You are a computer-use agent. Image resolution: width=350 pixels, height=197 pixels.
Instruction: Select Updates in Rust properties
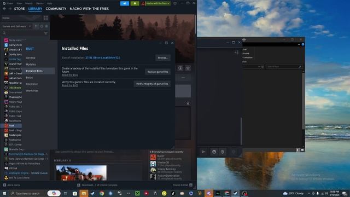coord(31,65)
